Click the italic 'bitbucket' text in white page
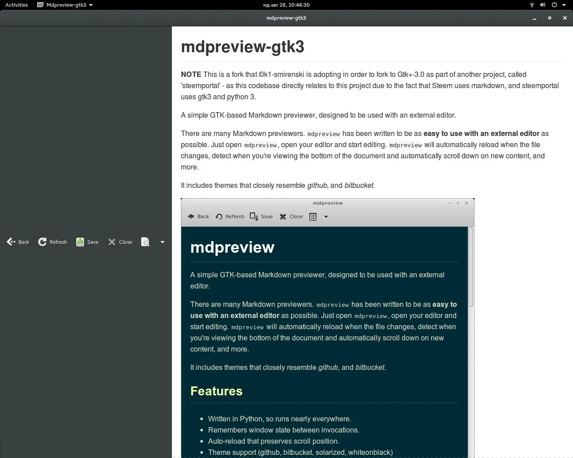Image resolution: width=573 pixels, height=458 pixels. click(x=359, y=186)
